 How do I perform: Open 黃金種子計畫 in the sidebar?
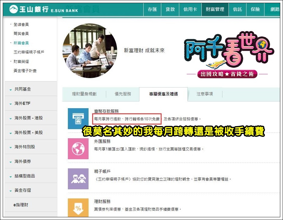point(25,70)
